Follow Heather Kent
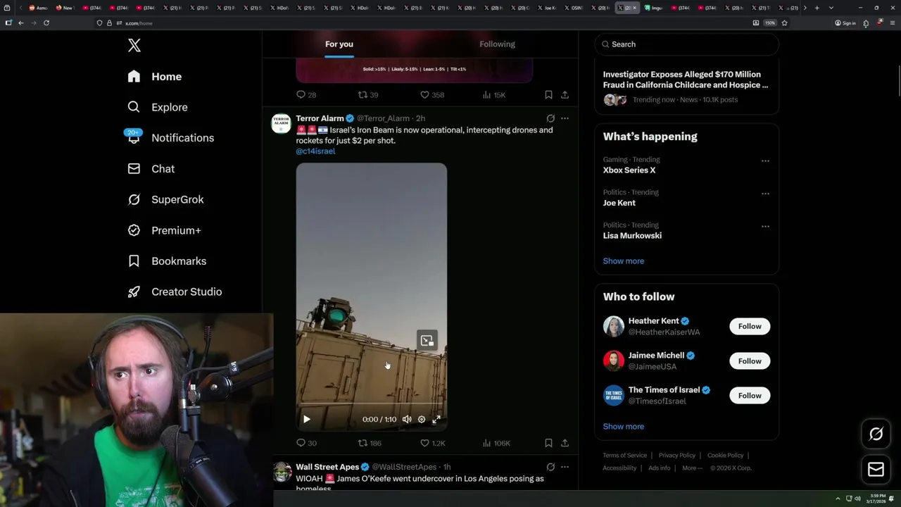Screen dimensions: 901x507 coord(750,327)
